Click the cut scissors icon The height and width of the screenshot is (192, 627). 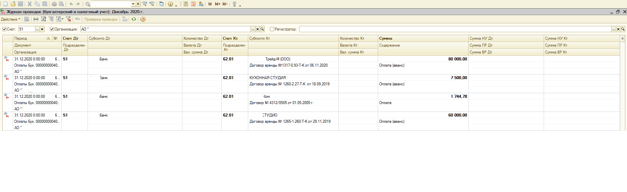[x=30, y=4]
